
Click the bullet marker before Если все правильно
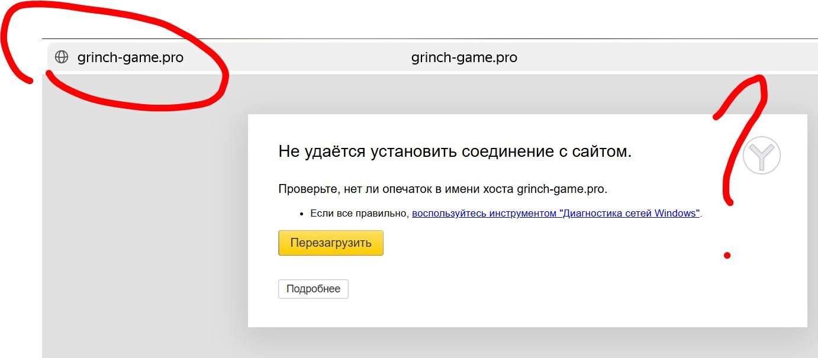pyautogui.click(x=301, y=214)
